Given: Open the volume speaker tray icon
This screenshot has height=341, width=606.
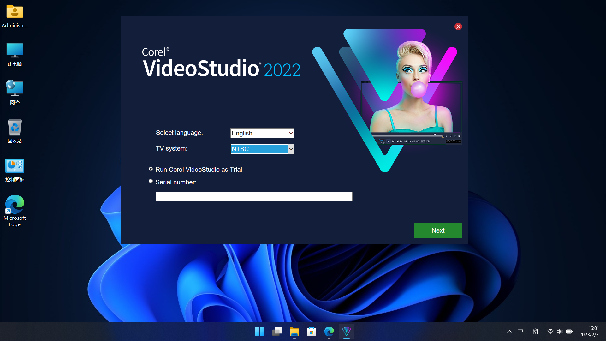Looking at the screenshot, I should pyautogui.click(x=559, y=332).
